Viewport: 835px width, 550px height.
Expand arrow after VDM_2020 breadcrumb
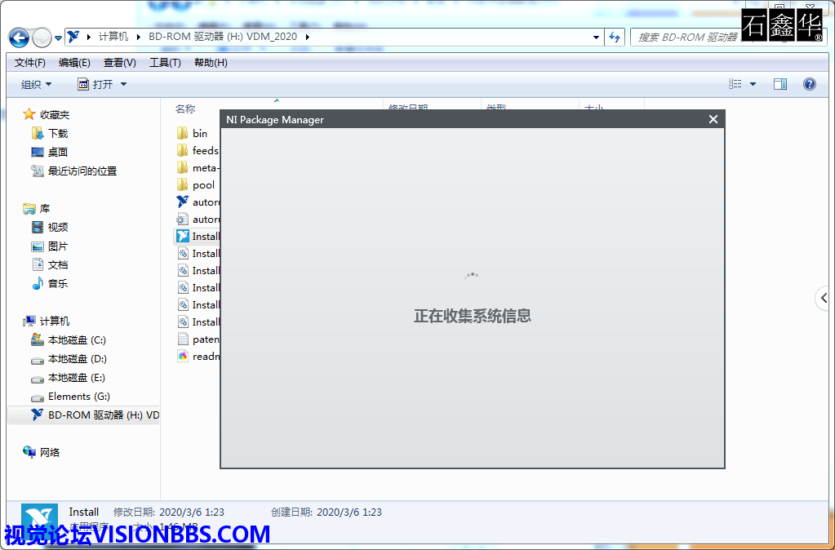click(x=307, y=37)
